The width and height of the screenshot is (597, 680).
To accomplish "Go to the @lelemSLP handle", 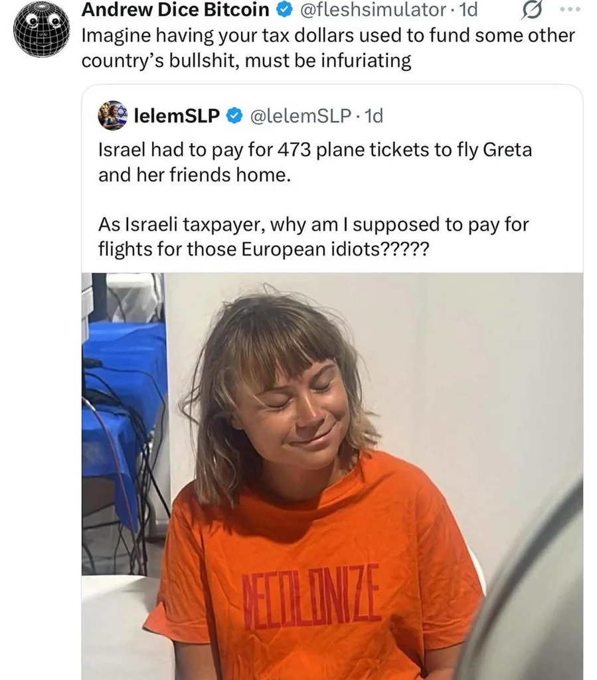I will (x=301, y=116).
